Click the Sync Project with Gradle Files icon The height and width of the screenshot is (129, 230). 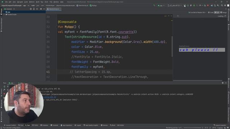[x=212, y=5]
